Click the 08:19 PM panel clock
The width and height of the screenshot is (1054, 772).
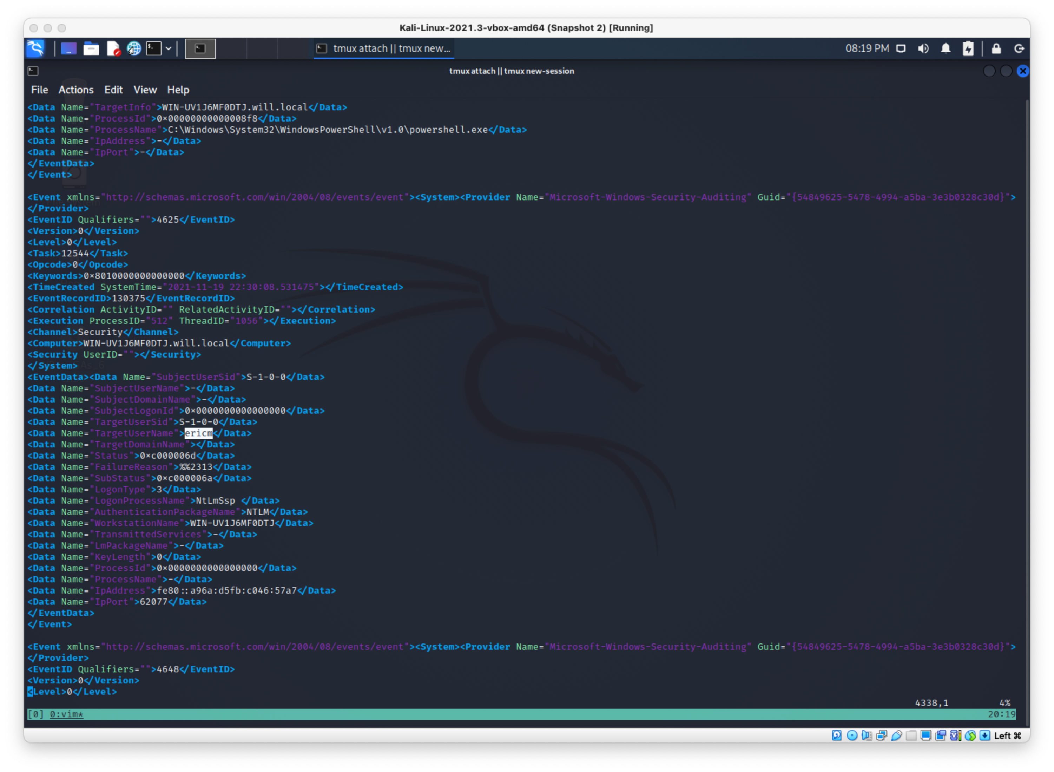click(867, 48)
